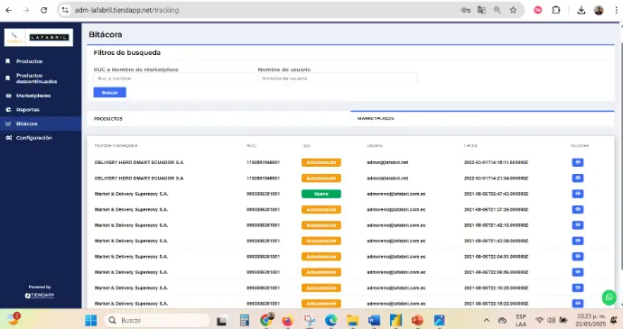Open the Tiendapp powered-by link
The image size is (623, 329).
coord(40,296)
